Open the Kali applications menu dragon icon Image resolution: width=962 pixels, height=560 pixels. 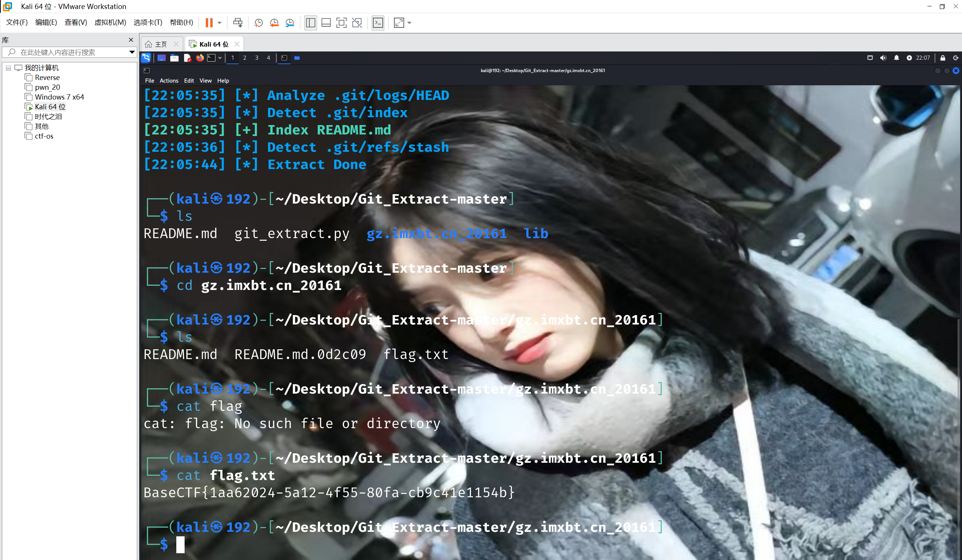click(146, 58)
